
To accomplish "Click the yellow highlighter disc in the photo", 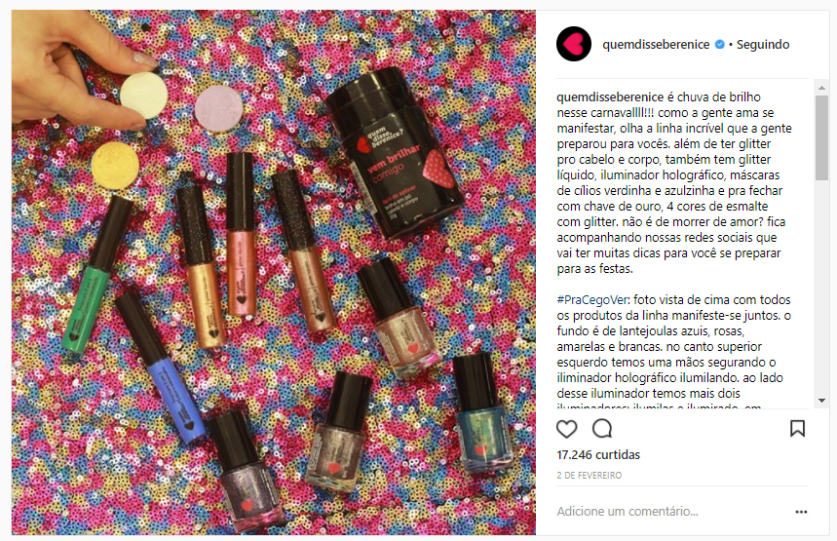I will tap(115, 165).
